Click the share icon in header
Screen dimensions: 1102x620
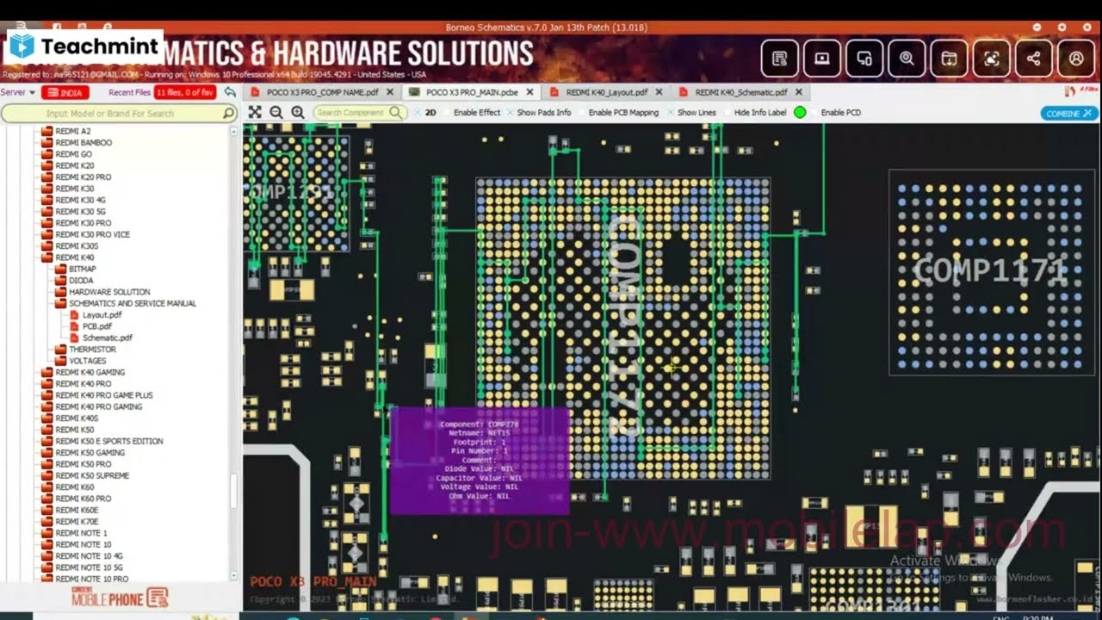1034,59
